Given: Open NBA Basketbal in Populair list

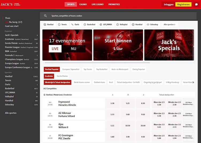Looking at the screenshot, I should click(x=21, y=51).
